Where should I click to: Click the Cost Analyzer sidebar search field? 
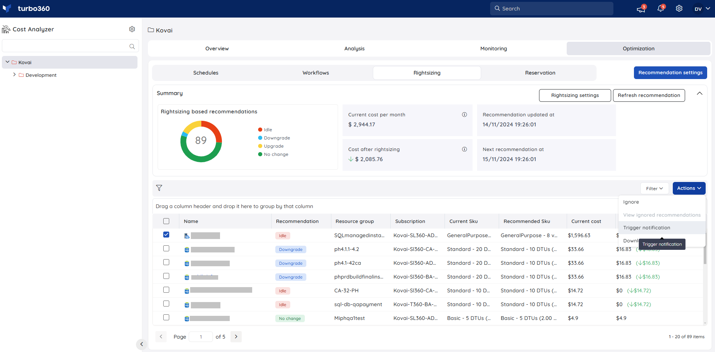click(x=70, y=46)
